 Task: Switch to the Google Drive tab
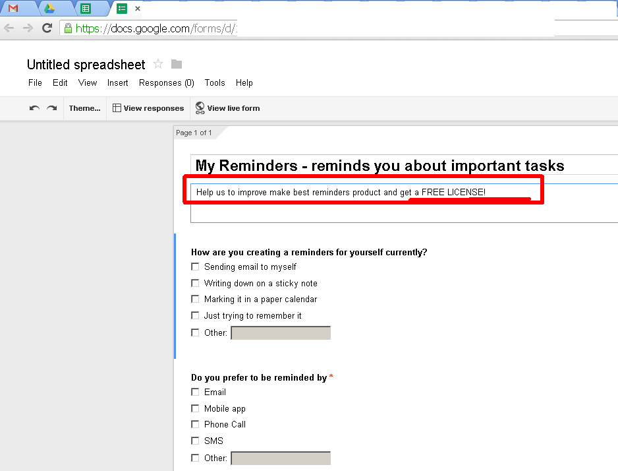click(x=49, y=9)
